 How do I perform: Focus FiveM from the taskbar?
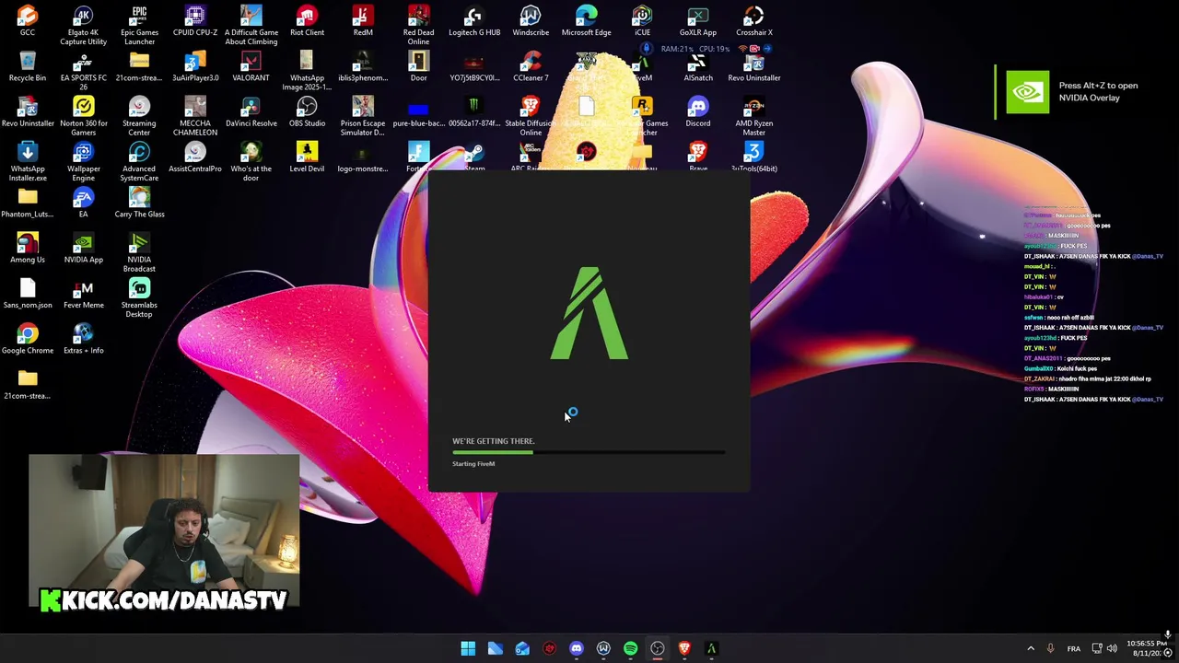[x=711, y=649]
